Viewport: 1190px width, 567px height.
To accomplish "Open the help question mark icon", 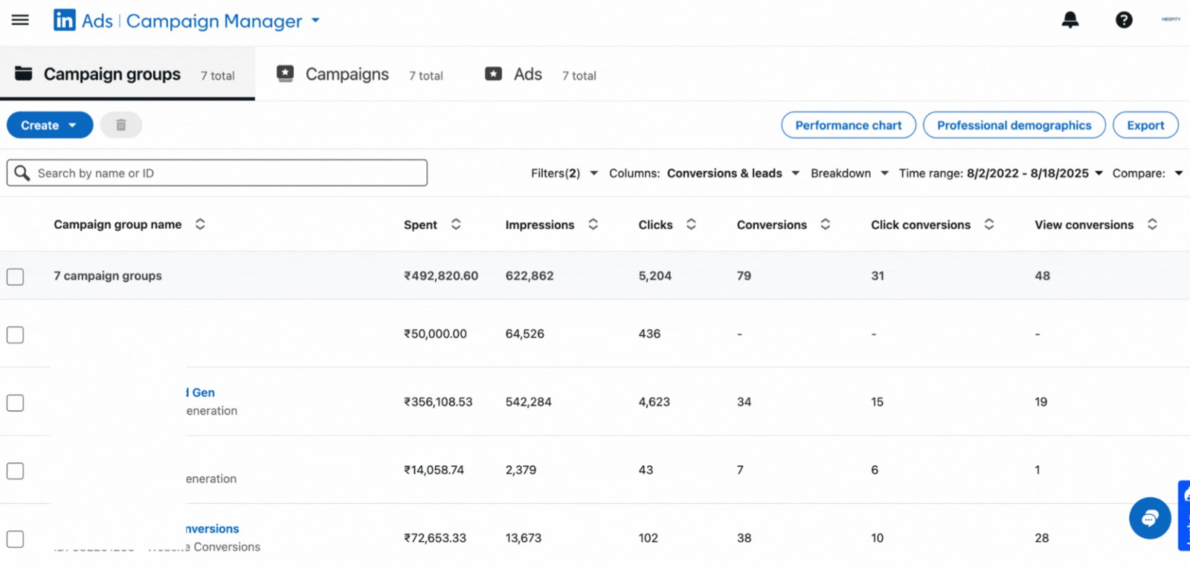I will pyautogui.click(x=1124, y=20).
